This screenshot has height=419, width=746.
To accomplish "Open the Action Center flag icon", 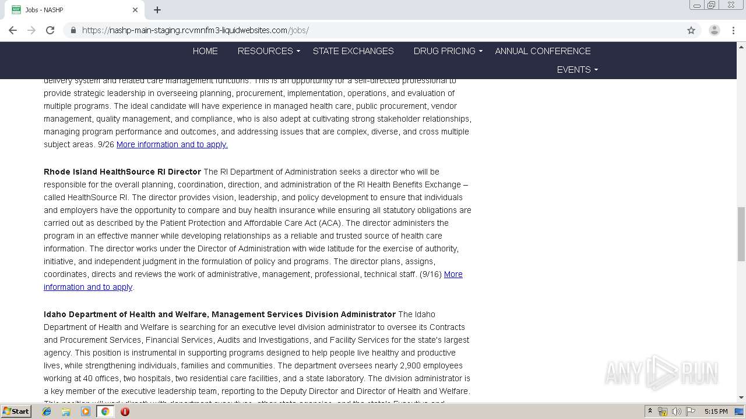I will (691, 411).
